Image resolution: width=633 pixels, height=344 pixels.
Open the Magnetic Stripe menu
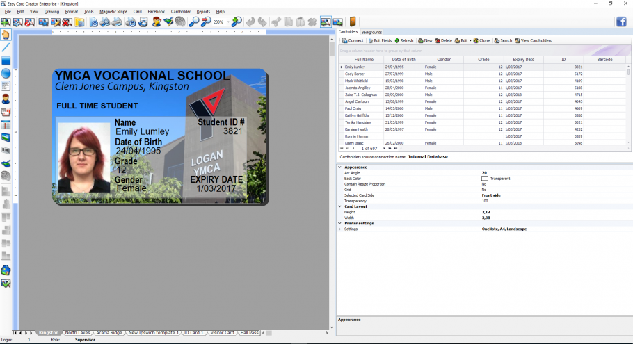[x=113, y=12]
